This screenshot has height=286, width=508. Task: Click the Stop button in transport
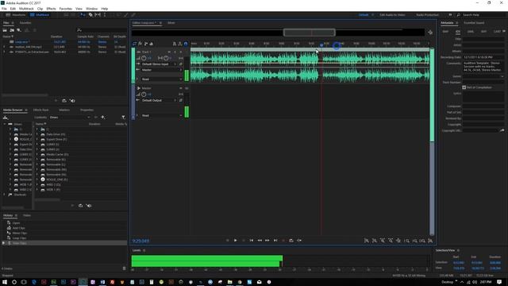pos(228,241)
